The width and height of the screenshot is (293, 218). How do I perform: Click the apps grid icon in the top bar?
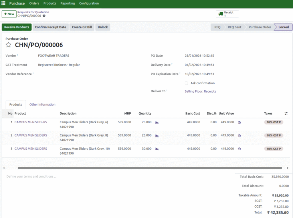(4, 3)
